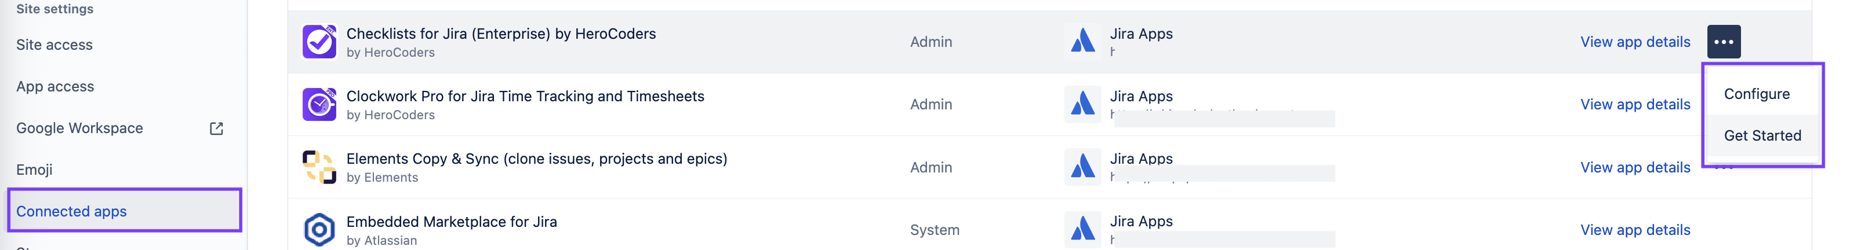The image size is (1850, 250).
Task: Go to App access in sidebar
Action: tap(55, 87)
